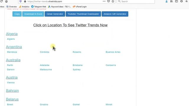Select Minsk city

109,105
